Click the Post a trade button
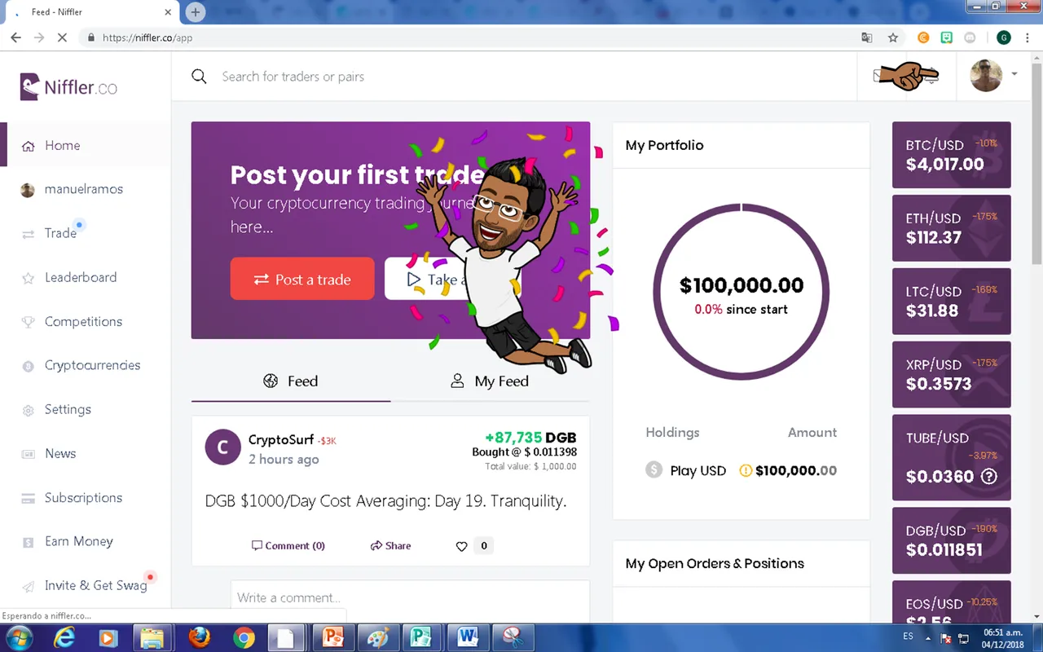 point(302,279)
